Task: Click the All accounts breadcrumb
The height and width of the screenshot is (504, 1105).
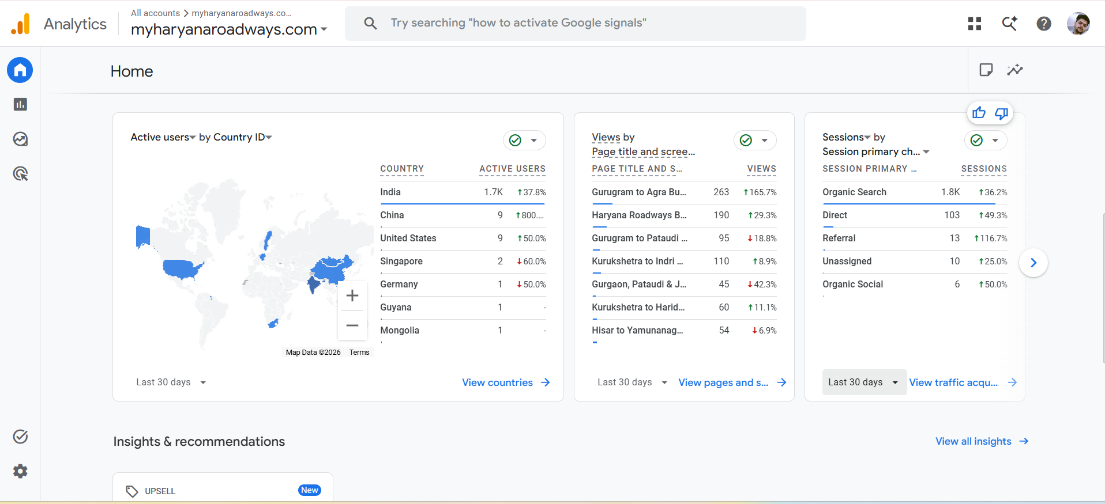Action: click(155, 13)
